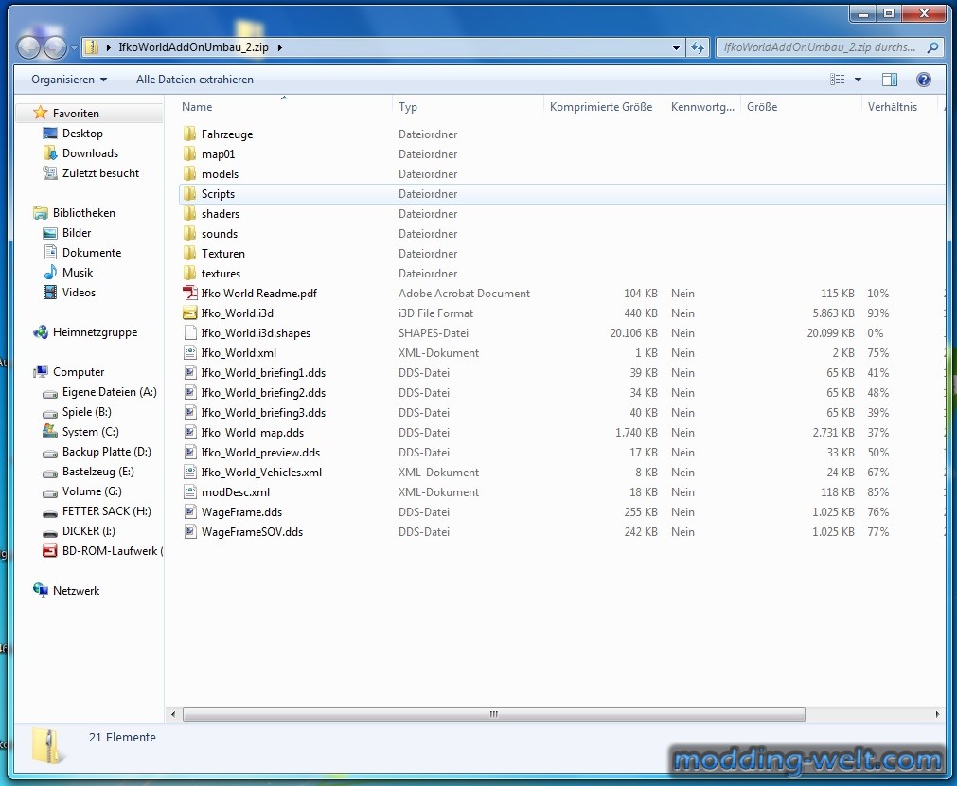The width and height of the screenshot is (957, 786).
Task: Open the address bar history dropdown
Action: [676, 47]
